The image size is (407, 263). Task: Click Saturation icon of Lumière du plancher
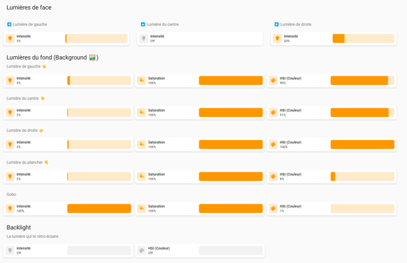coord(142,176)
